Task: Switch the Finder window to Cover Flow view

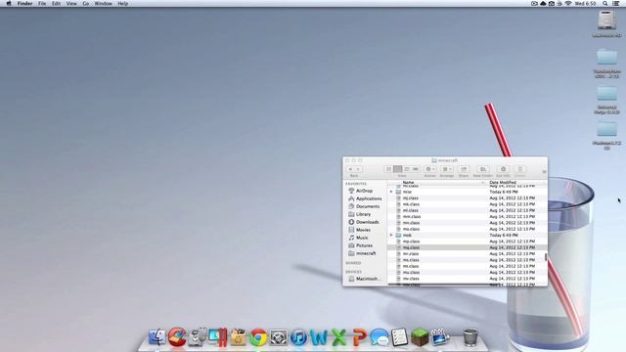Action: 416,169
